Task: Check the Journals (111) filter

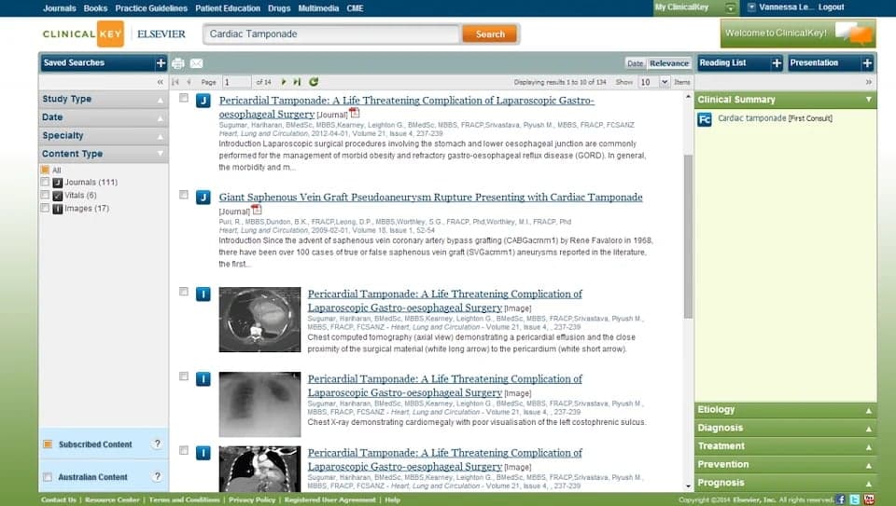Action: (x=45, y=182)
